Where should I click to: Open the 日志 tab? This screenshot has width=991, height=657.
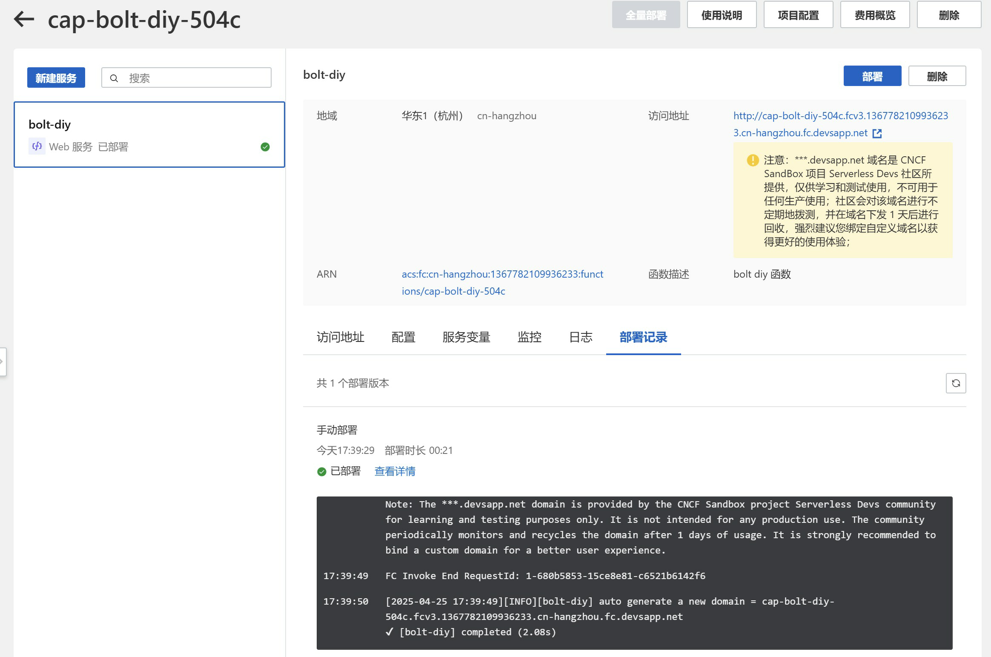tap(580, 337)
